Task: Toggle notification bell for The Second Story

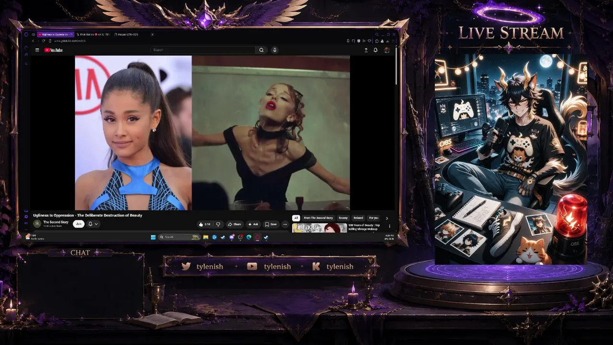Action: click(90, 224)
